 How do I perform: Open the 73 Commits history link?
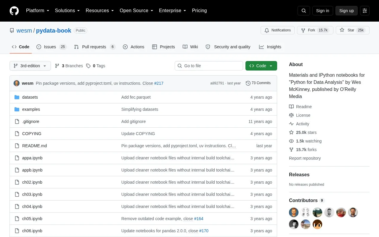click(258, 83)
